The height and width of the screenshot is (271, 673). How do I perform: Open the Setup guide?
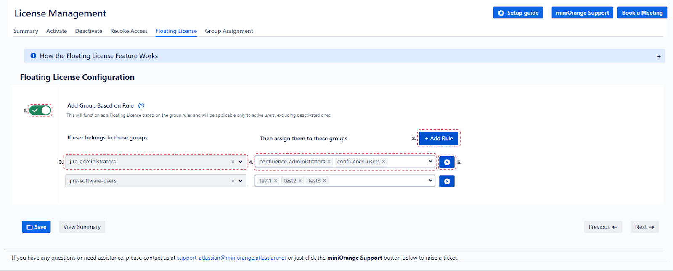coord(518,13)
